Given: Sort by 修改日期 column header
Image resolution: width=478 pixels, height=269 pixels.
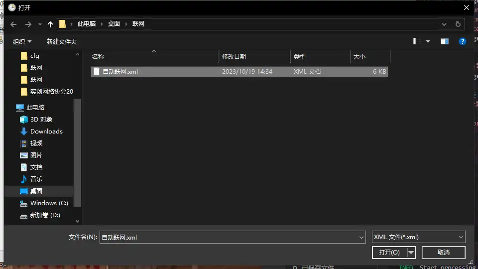Looking at the screenshot, I should 234,57.
